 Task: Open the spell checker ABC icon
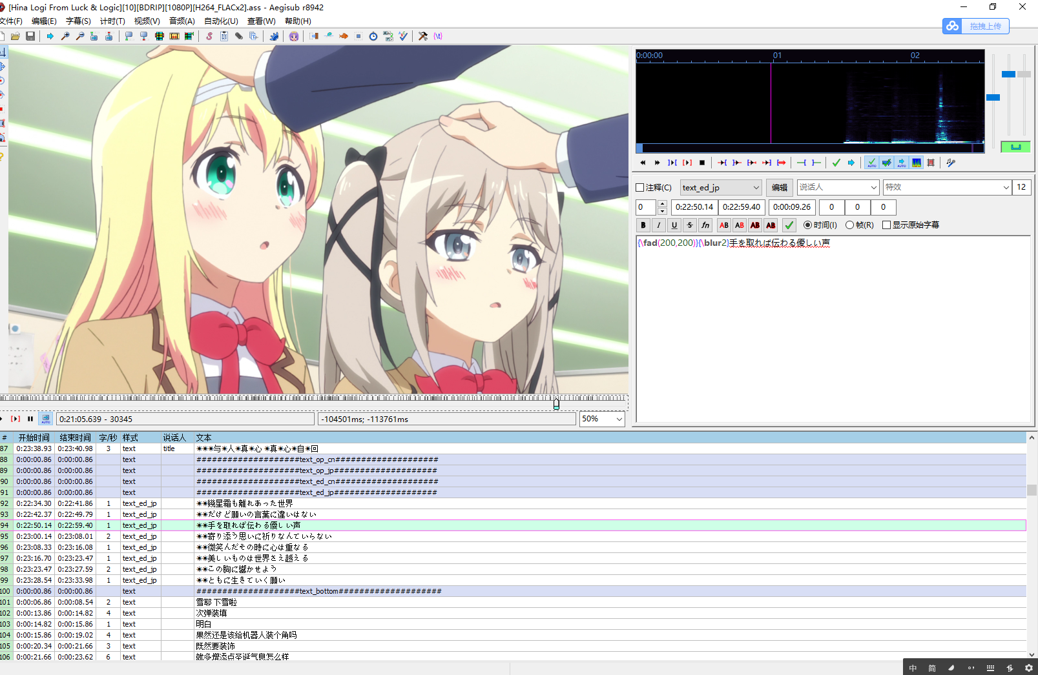click(x=403, y=36)
